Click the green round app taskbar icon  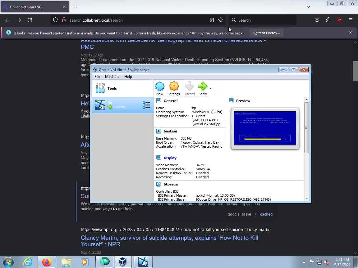(x=104, y=262)
